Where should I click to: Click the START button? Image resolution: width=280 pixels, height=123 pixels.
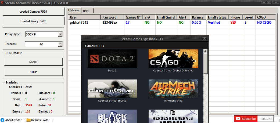click(33, 62)
